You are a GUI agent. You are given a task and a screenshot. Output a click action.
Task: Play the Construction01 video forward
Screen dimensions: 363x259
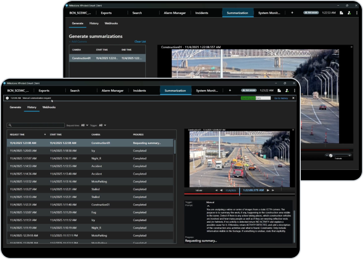tap(268, 191)
